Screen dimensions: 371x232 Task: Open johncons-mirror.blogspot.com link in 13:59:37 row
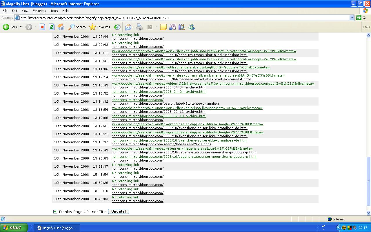pos(138,168)
